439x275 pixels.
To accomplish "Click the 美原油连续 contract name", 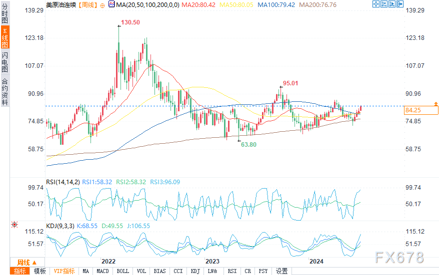I will 61,5.
